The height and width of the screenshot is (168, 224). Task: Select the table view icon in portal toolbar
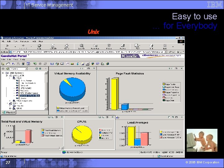(52, 64)
